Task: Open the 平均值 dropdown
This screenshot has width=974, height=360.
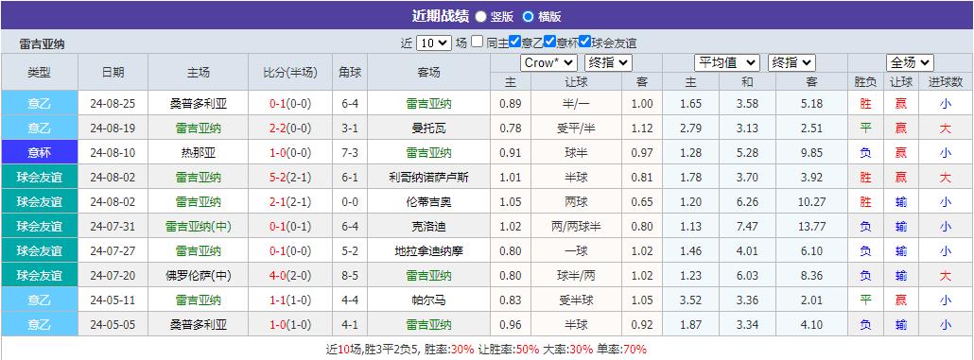Action: coord(727,62)
